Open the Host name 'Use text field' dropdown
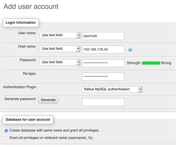 click(60, 49)
